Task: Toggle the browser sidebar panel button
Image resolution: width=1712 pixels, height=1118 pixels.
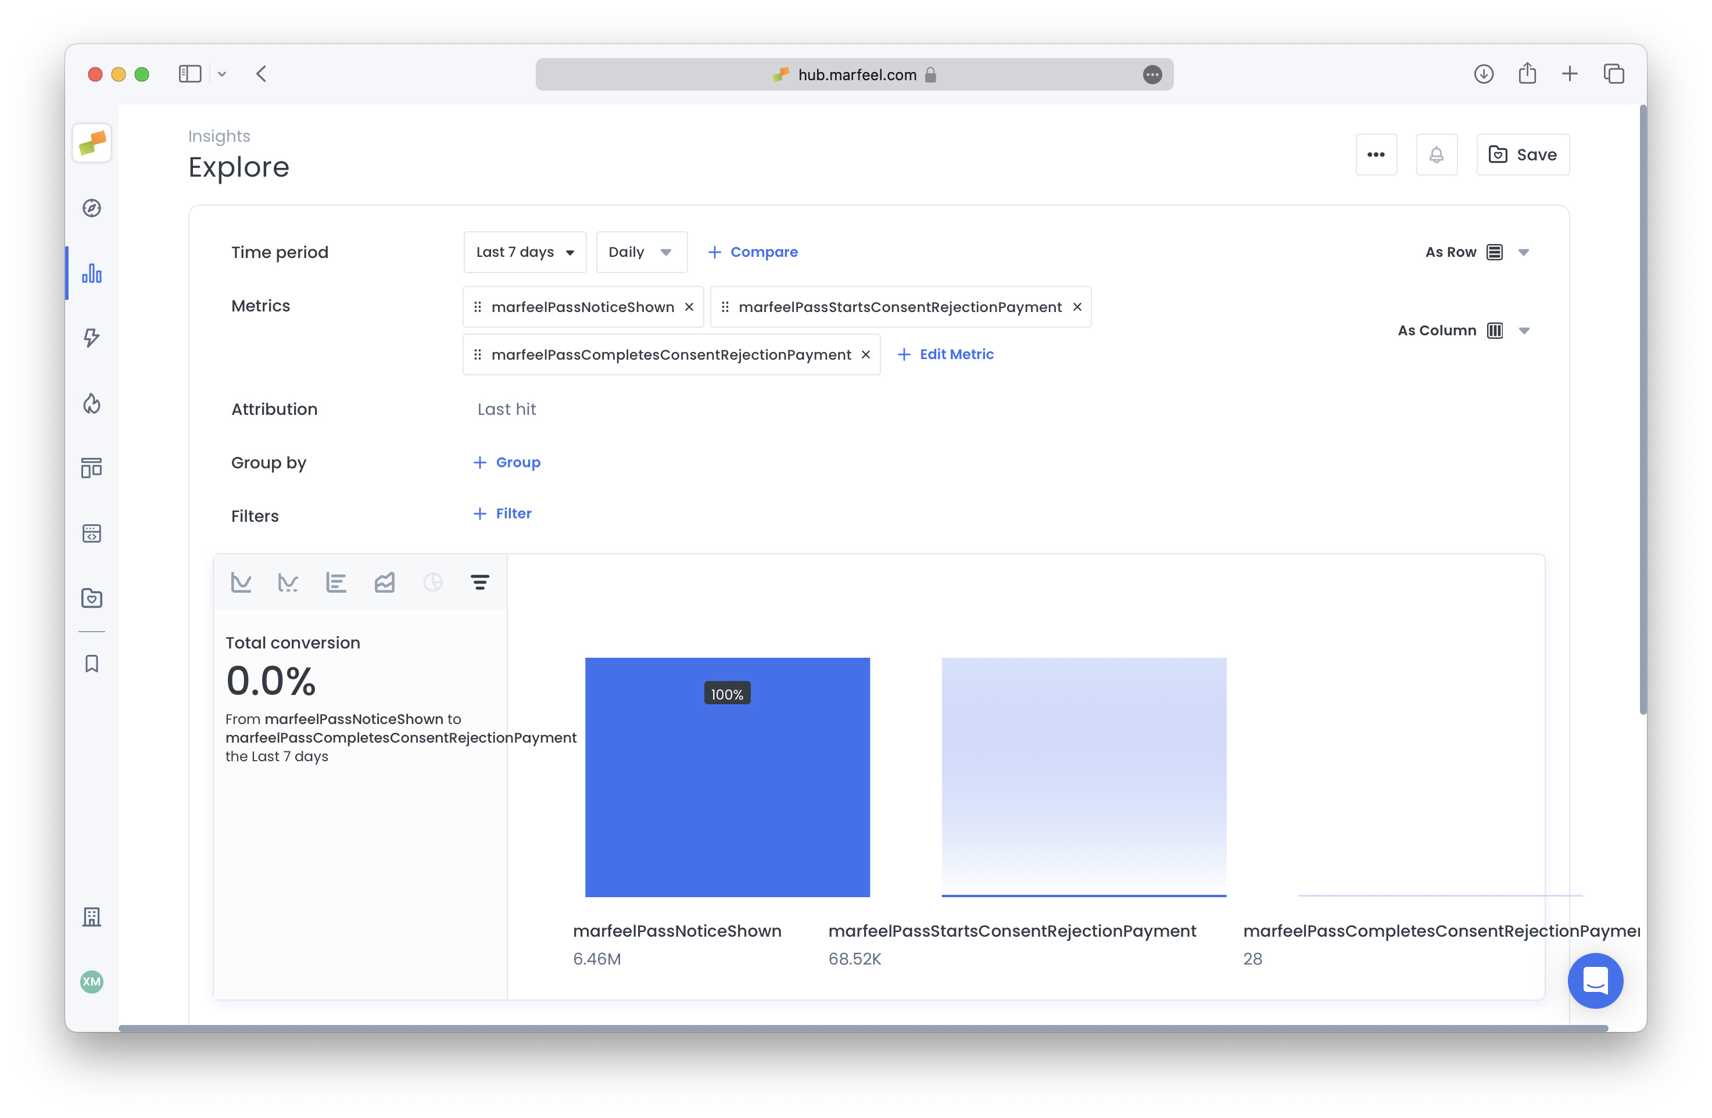Action: point(190,74)
